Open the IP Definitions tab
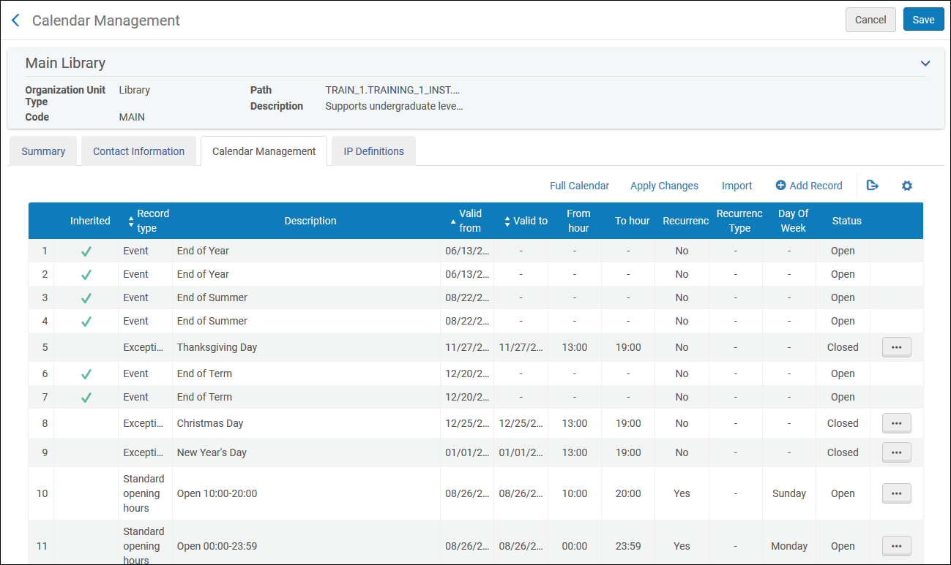This screenshot has height=565, width=951. (374, 151)
